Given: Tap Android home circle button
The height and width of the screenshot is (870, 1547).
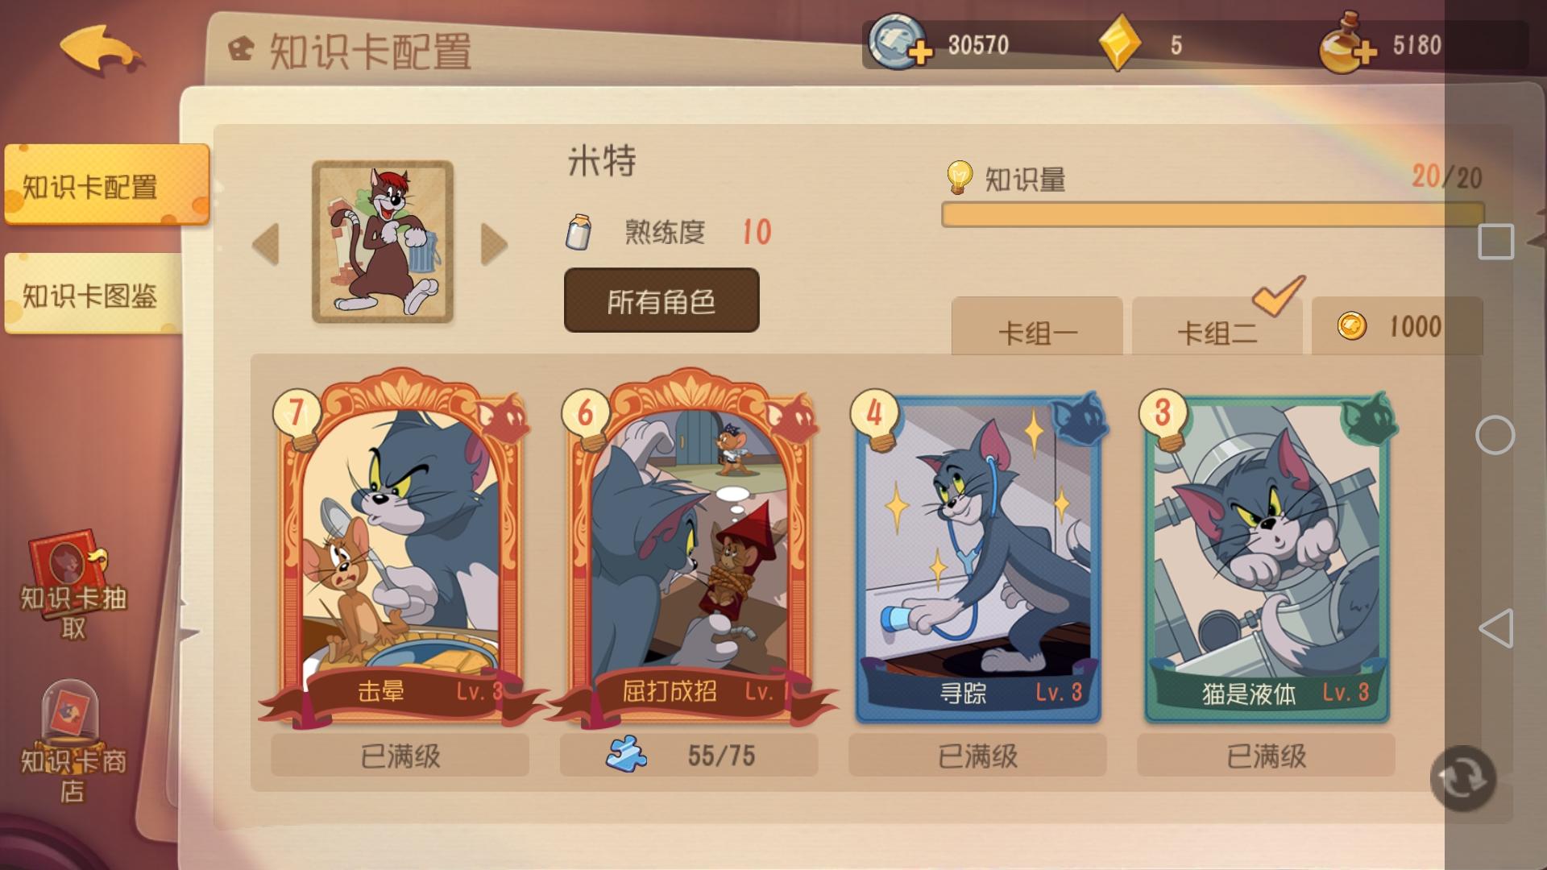Looking at the screenshot, I should (1495, 435).
